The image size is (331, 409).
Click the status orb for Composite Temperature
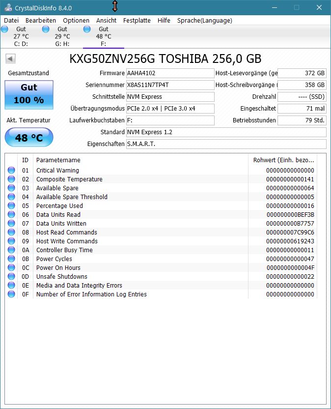11,179
